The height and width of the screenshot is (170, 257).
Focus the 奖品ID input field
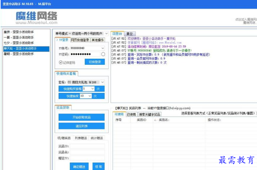pyautogui.click(x=87, y=146)
